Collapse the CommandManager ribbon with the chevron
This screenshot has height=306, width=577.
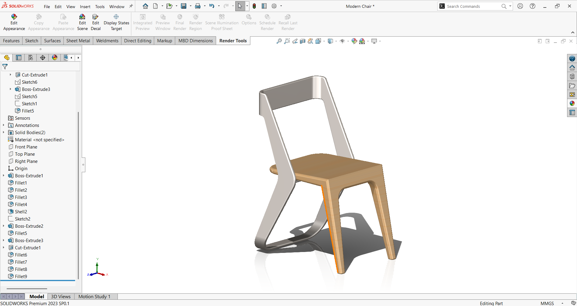coord(572,32)
